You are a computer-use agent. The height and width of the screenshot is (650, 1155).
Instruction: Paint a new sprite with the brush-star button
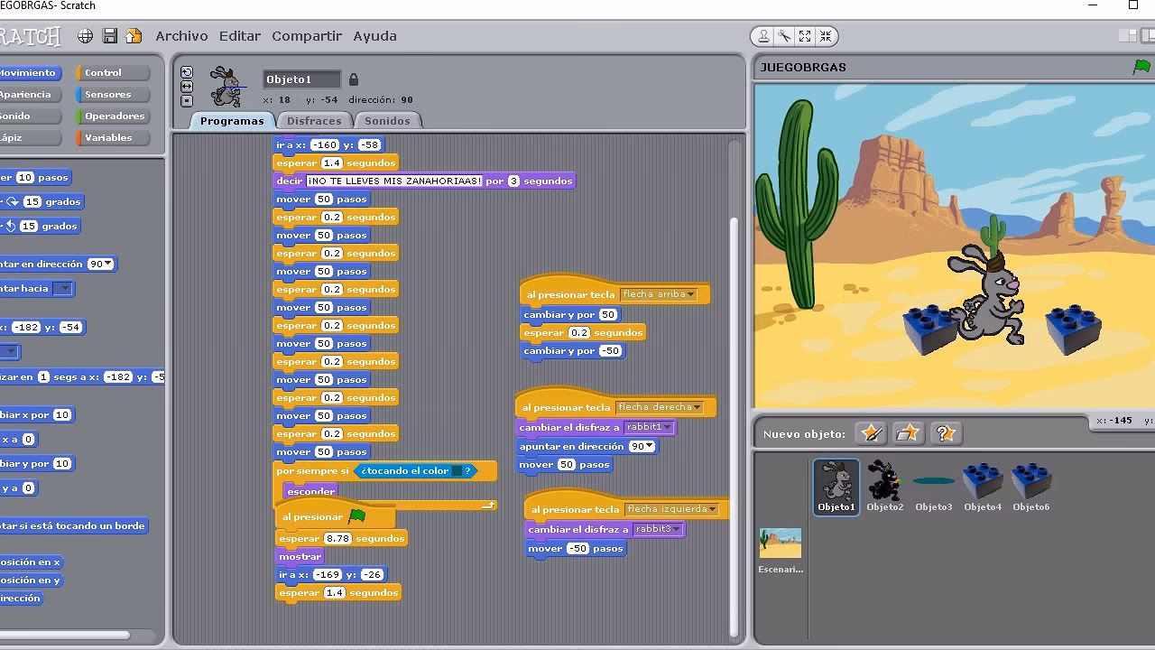click(872, 433)
